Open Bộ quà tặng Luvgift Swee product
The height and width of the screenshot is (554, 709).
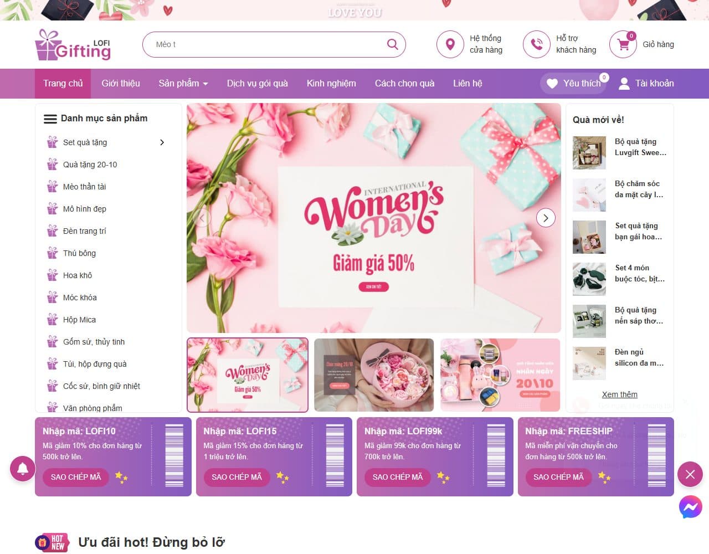tap(641, 147)
